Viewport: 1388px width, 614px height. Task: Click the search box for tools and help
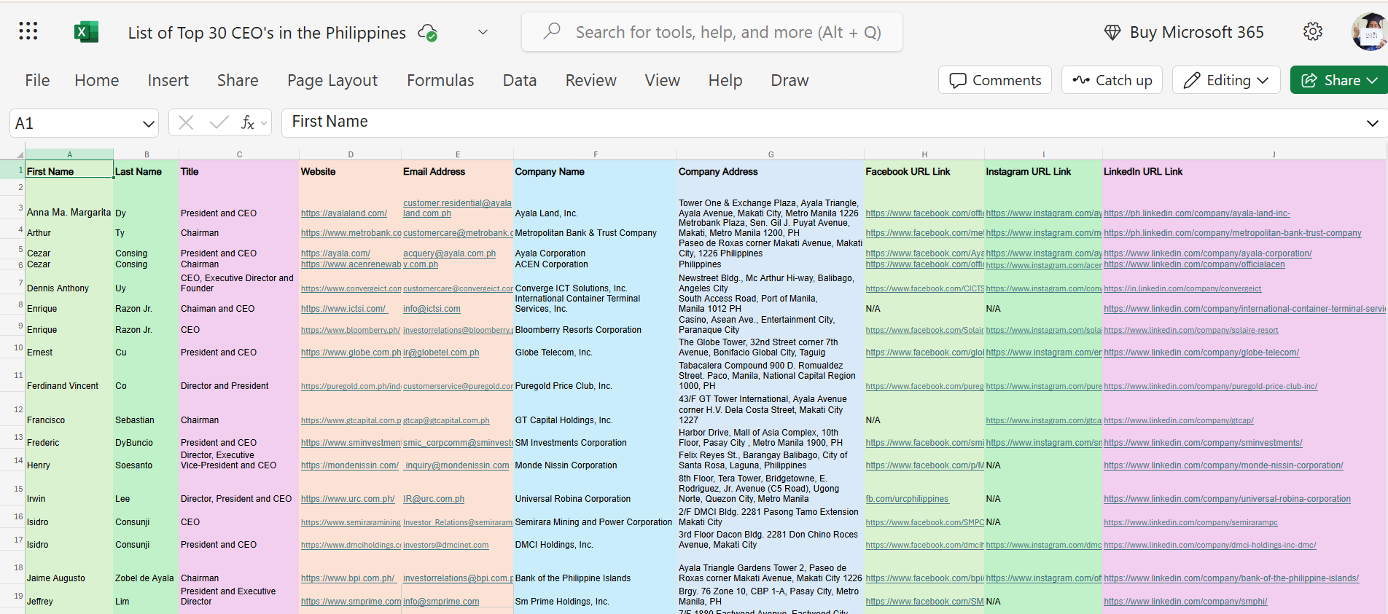(712, 32)
